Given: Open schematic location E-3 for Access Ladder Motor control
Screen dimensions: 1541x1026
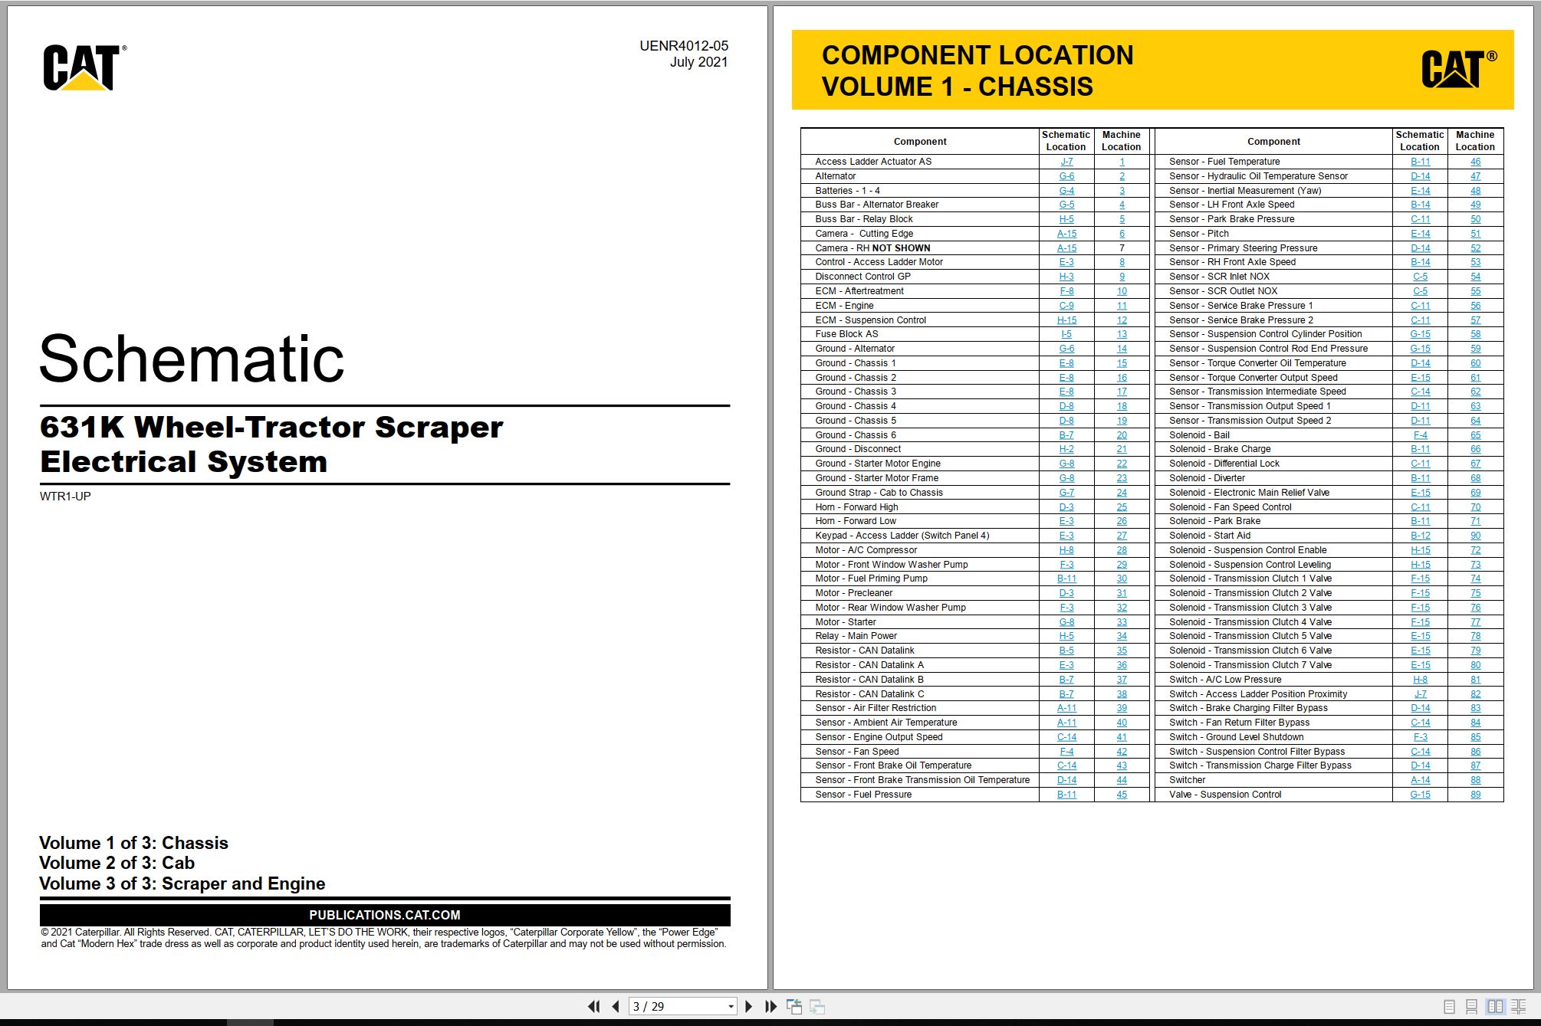Looking at the screenshot, I should coord(1066,262).
